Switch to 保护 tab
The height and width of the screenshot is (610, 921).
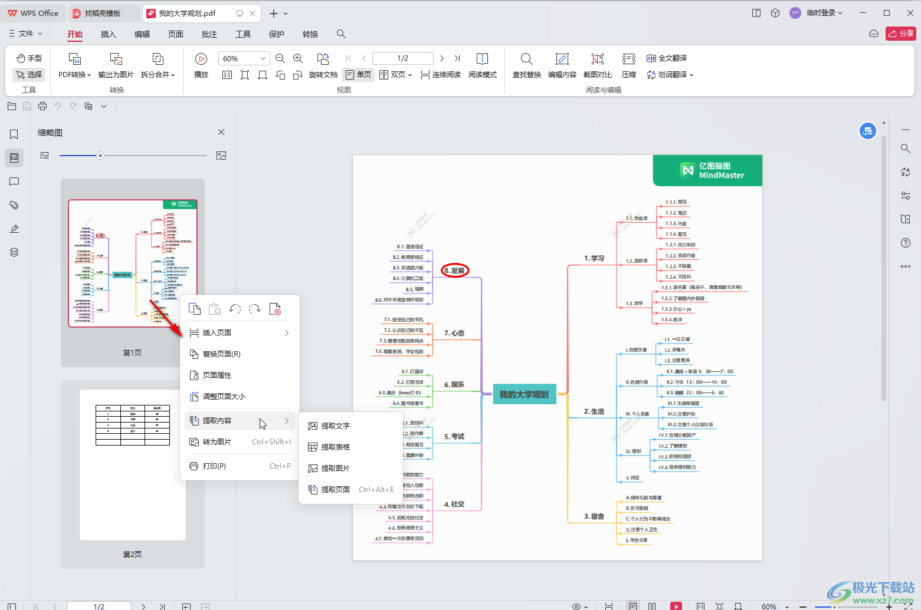coord(277,34)
